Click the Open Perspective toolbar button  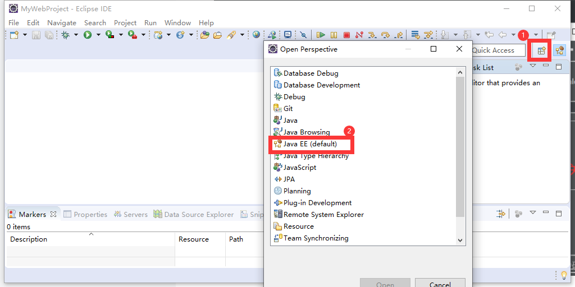[542, 51]
